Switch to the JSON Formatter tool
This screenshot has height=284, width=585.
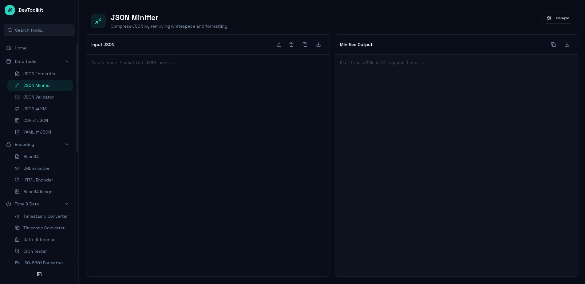[x=39, y=74]
